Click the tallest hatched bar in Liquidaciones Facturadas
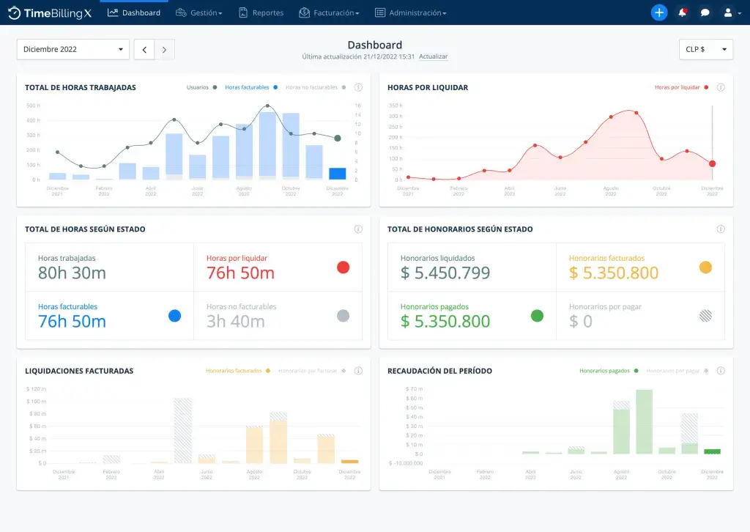The height and width of the screenshot is (532, 750). tap(182, 431)
